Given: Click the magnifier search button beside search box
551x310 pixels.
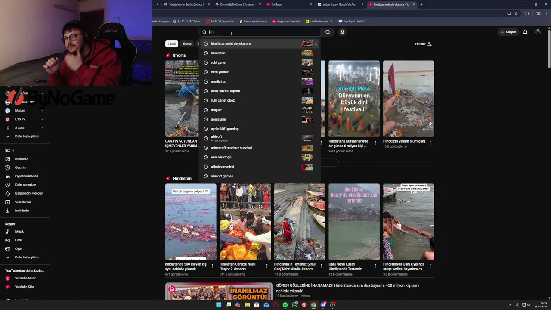Looking at the screenshot, I should [x=328, y=32].
